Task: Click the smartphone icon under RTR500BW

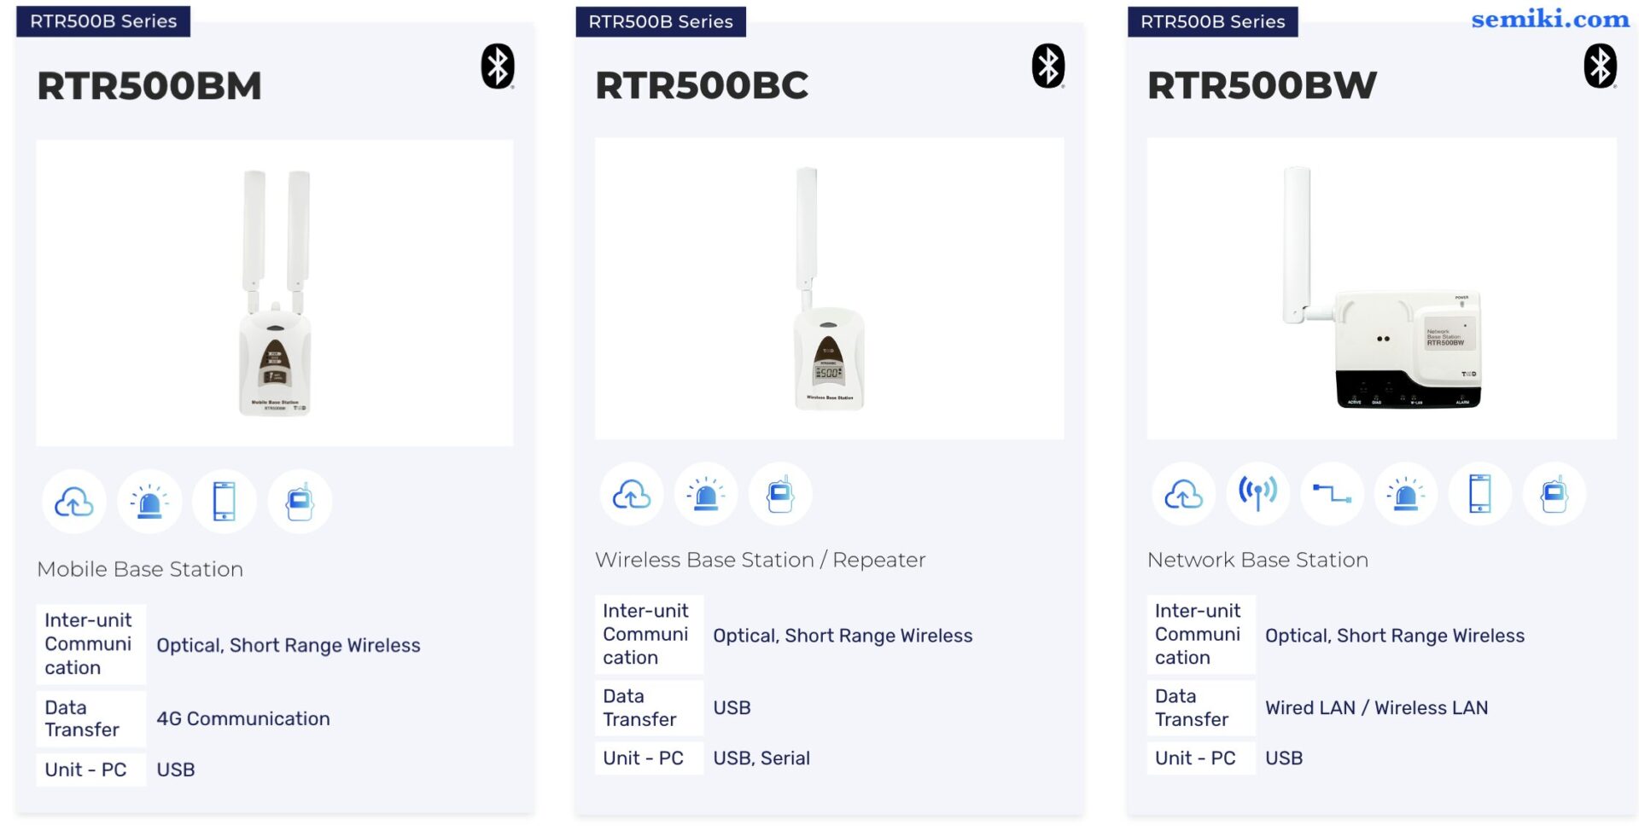Action: pos(1480,494)
